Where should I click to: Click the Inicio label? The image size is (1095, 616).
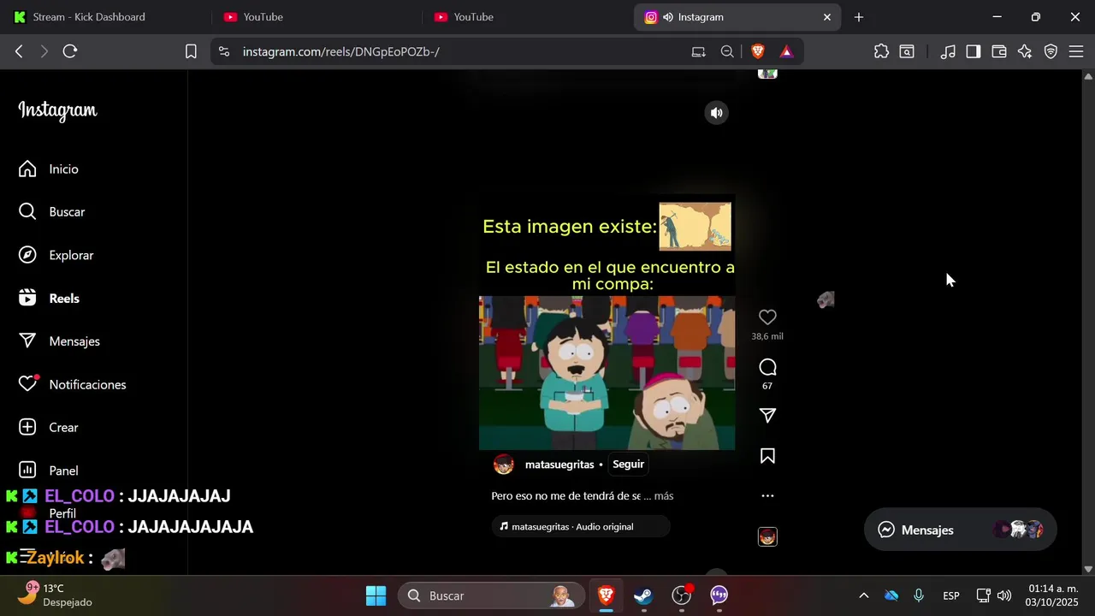click(x=63, y=169)
